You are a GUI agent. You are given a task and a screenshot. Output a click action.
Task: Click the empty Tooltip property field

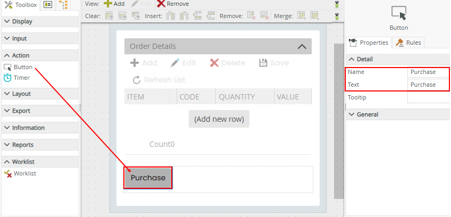pos(429,97)
